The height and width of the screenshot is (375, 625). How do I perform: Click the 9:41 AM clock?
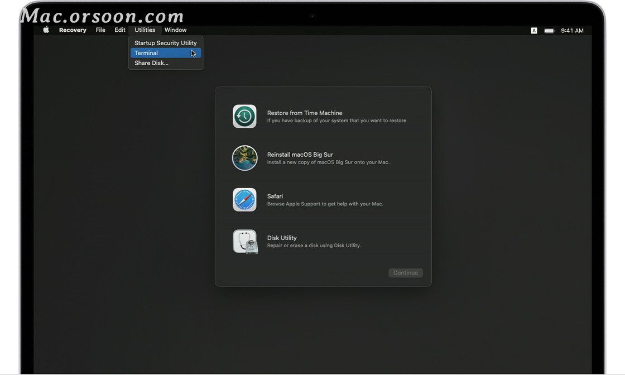point(572,31)
